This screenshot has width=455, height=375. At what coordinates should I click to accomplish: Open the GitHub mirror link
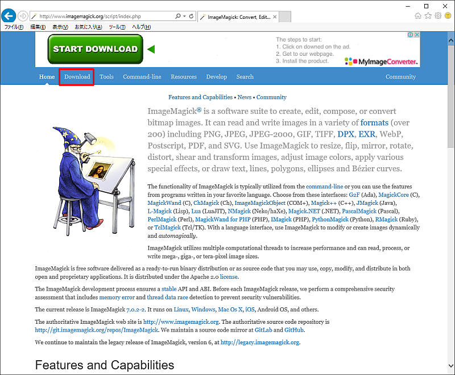point(294,330)
